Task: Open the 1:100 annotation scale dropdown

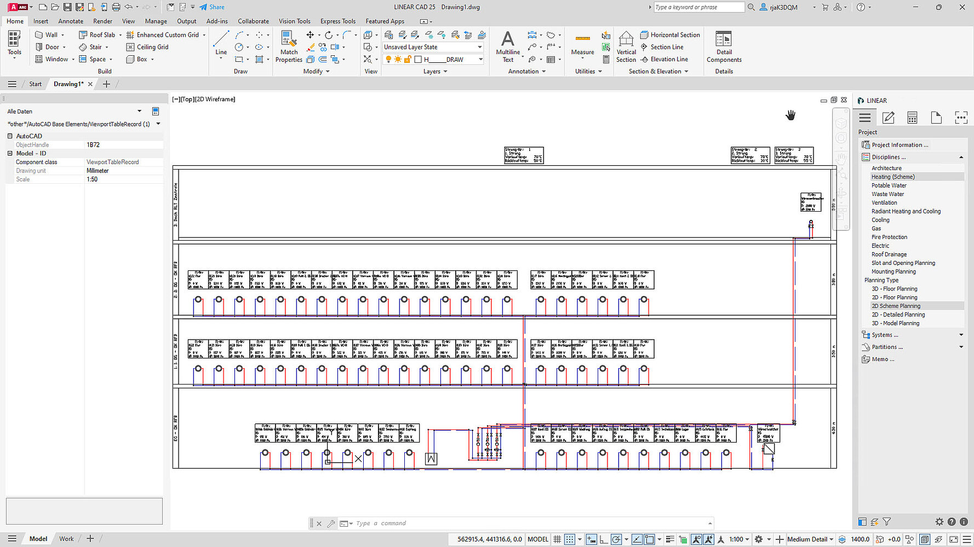Action: 739,539
